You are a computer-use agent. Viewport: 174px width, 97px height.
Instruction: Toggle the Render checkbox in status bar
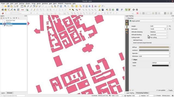click(156, 96)
